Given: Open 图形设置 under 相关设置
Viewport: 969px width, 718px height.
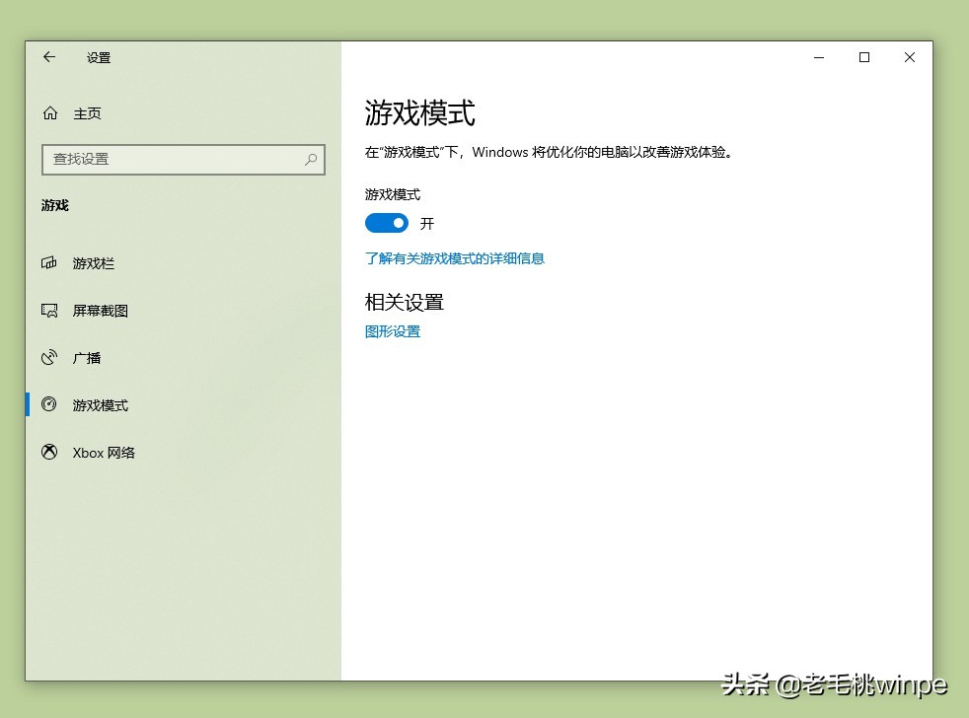Looking at the screenshot, I should coord(392,332).
